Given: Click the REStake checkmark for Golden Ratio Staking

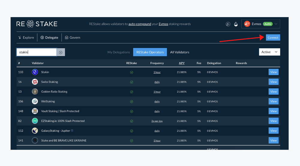Looking at the screenshot, I should (x=131, y=92).
